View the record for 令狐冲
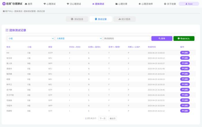Image resolution: width=202 pixels, height=127 pixels. [x=185, y=105]
